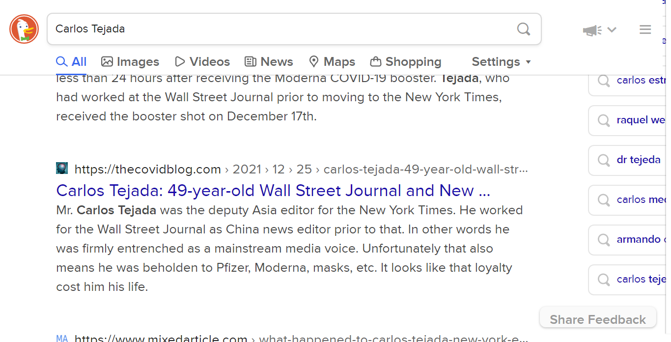Click the MA favicon for mixedarticle.com
This screenshot has height=342, width=671.
62,338
